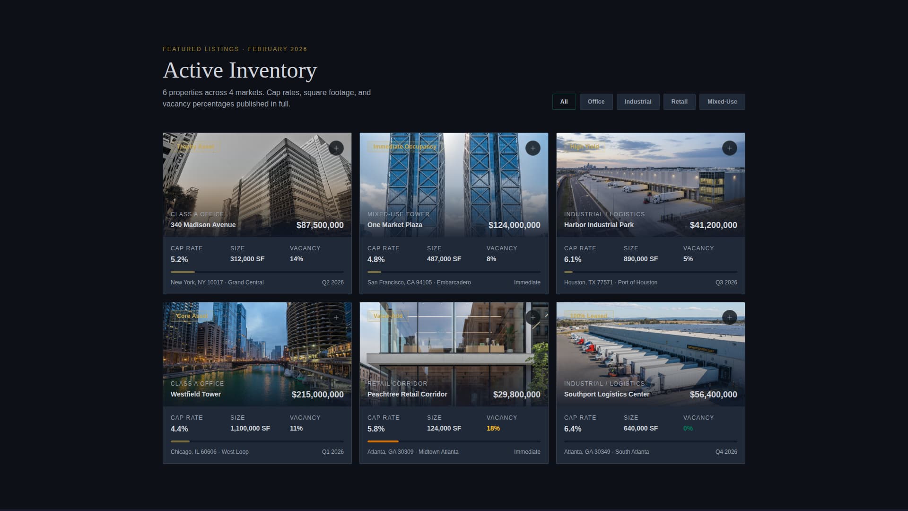The image size is (908, 511).
Task: Click the plus icon on 340 Madison Avenue card
Action: coord(336,148)
